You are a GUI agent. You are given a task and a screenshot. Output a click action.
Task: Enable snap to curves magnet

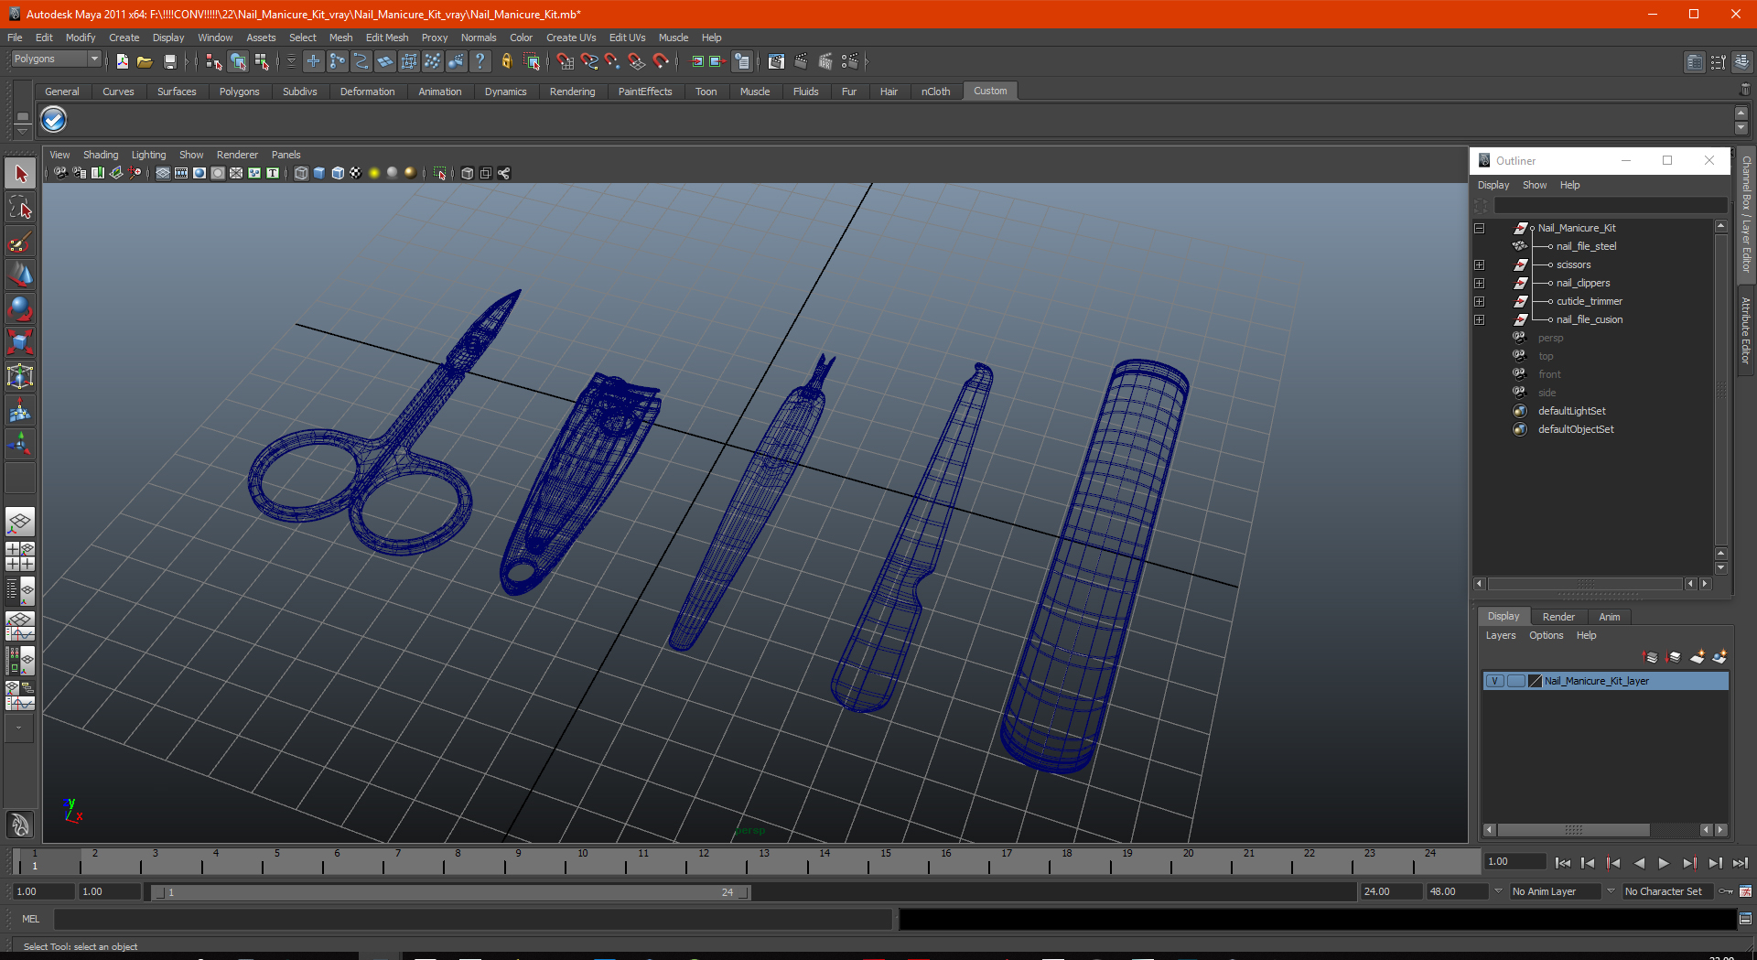tap(589, 61)
